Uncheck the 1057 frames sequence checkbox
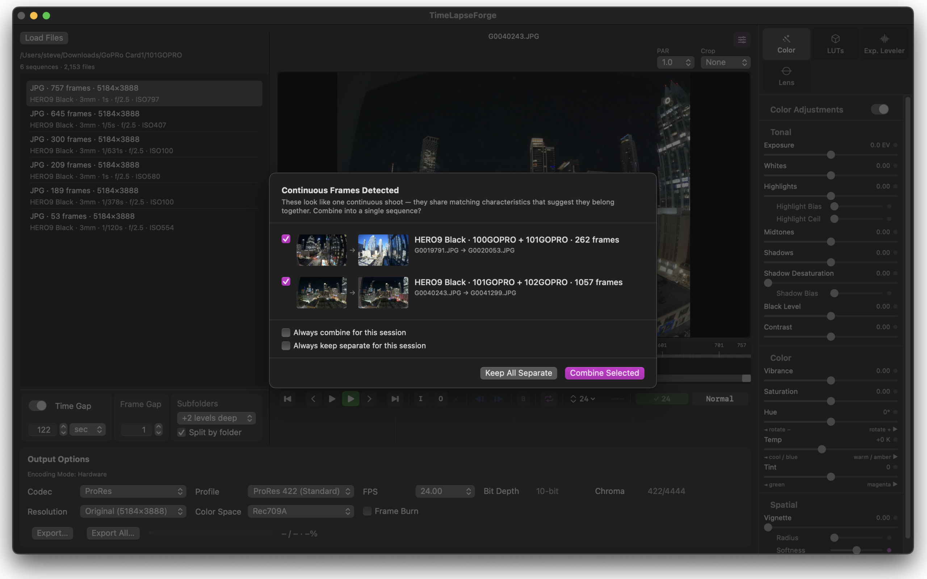 coord(286,282)
